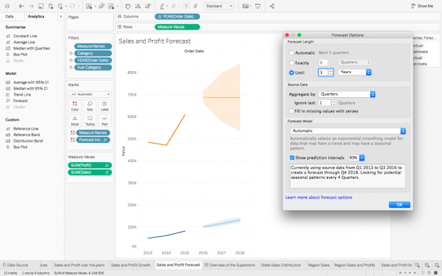
Task: Open the Overview of the Superstore tab
Action: (x=230, y=265)
